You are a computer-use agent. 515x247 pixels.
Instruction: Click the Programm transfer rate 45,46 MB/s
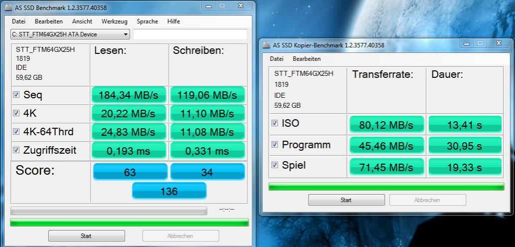[386, 145]
